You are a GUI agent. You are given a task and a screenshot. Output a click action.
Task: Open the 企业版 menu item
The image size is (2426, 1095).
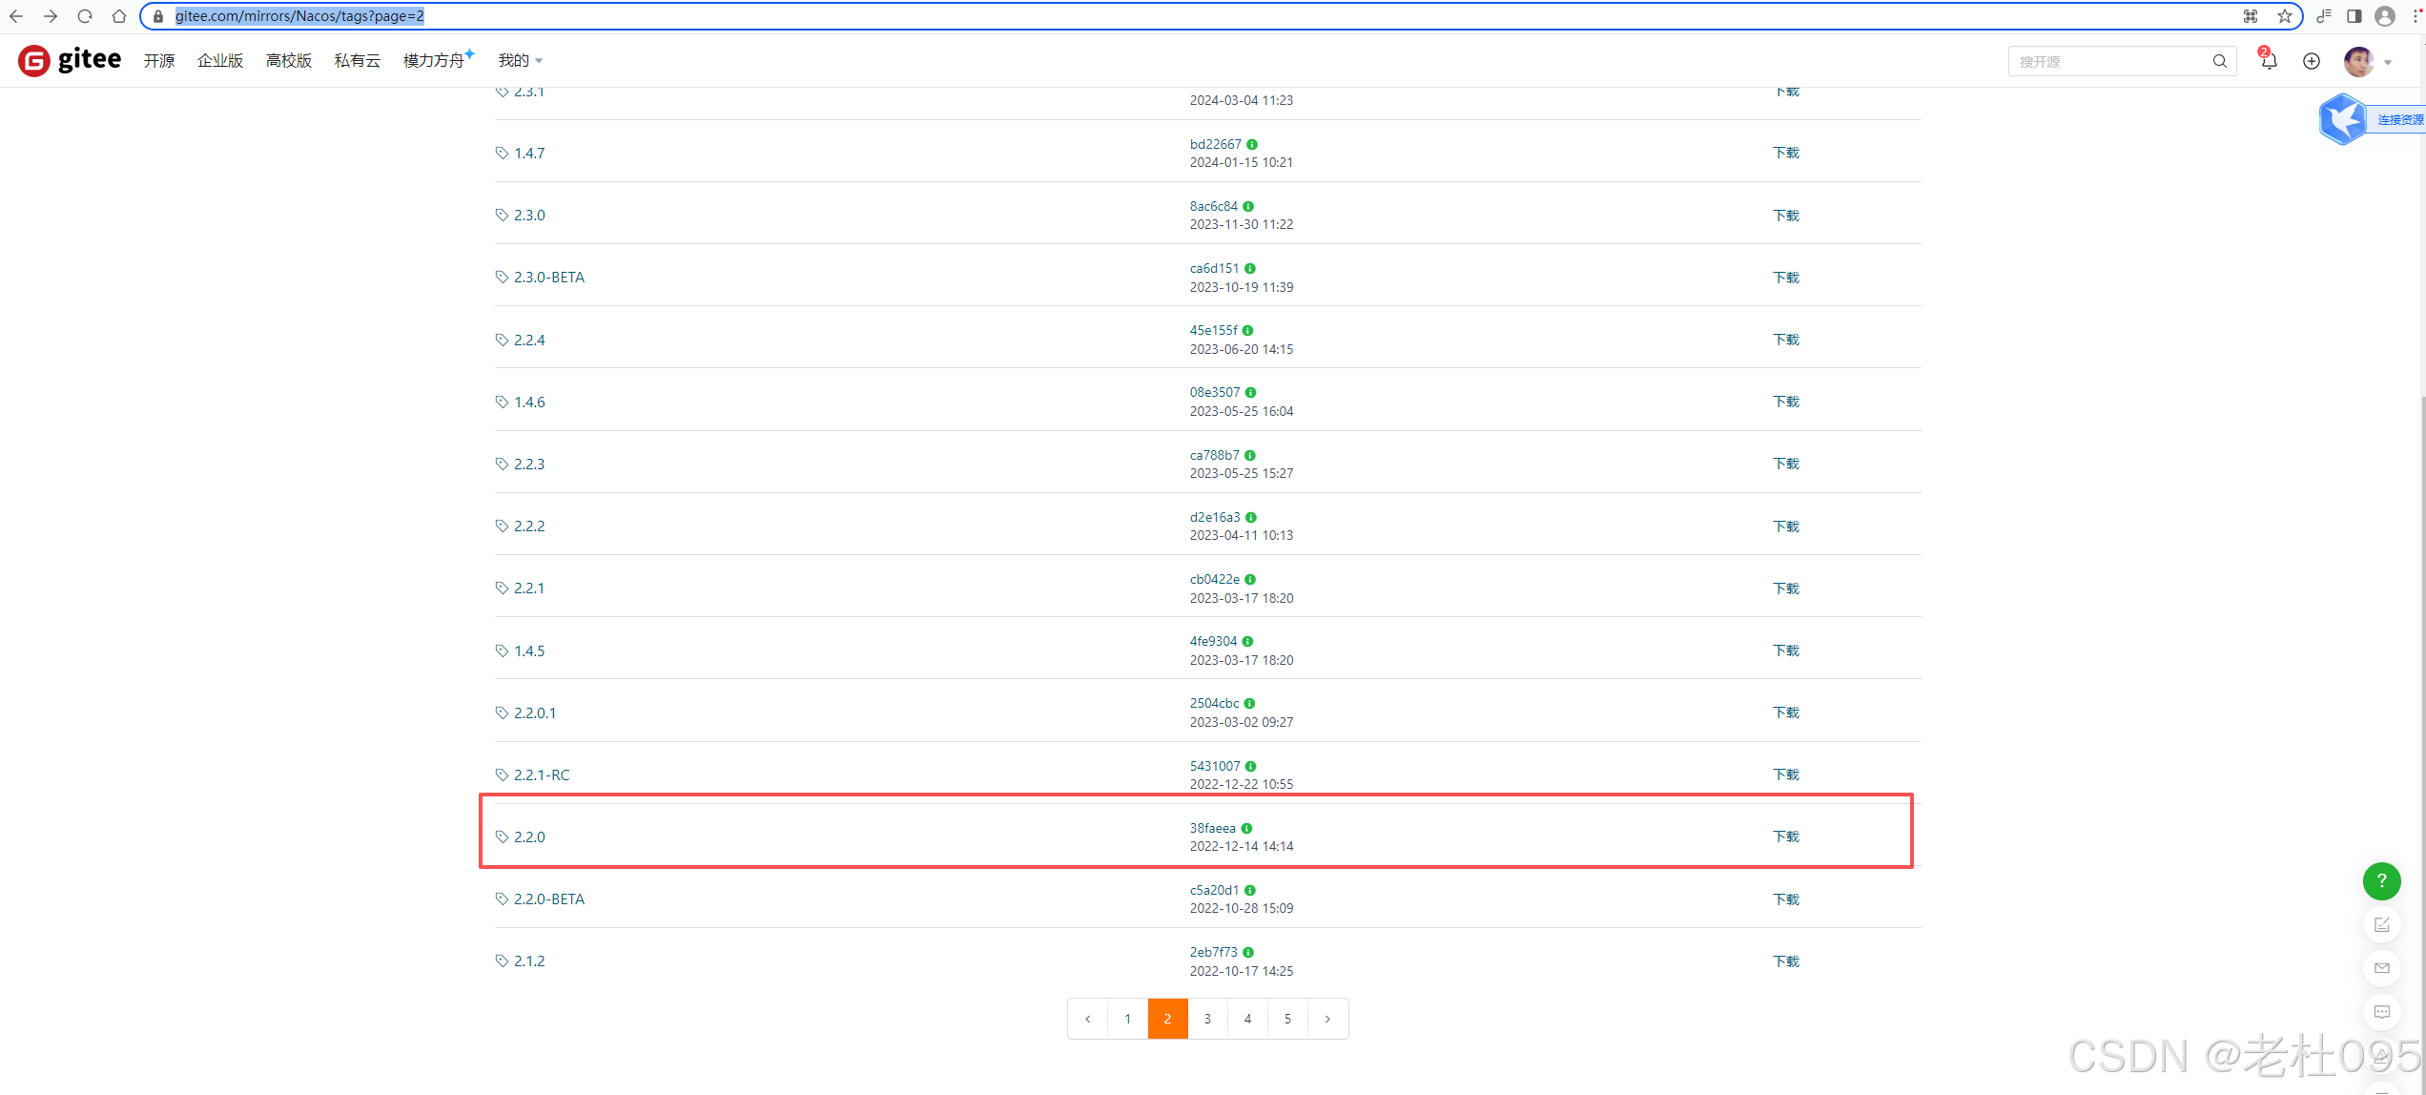[220, 60]
